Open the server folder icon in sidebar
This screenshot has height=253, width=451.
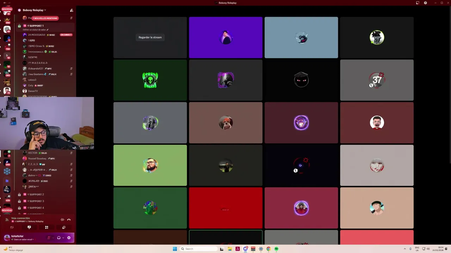click(x=7, y=181)
